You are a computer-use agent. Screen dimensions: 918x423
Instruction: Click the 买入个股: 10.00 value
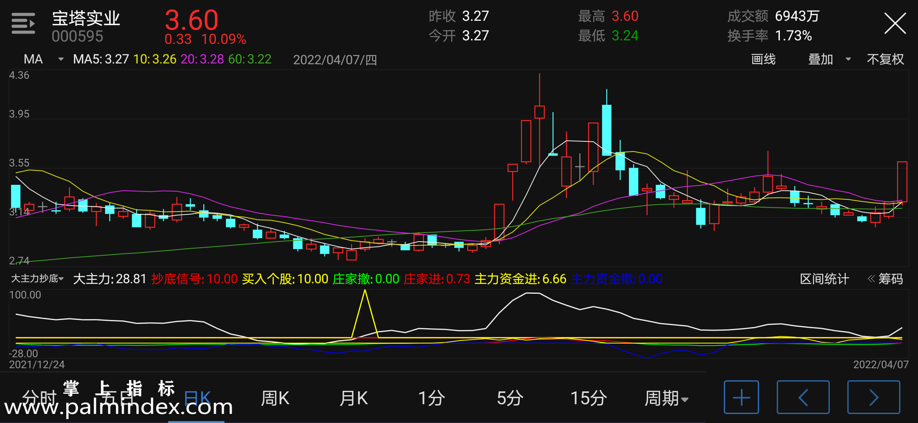pos(285,279)
